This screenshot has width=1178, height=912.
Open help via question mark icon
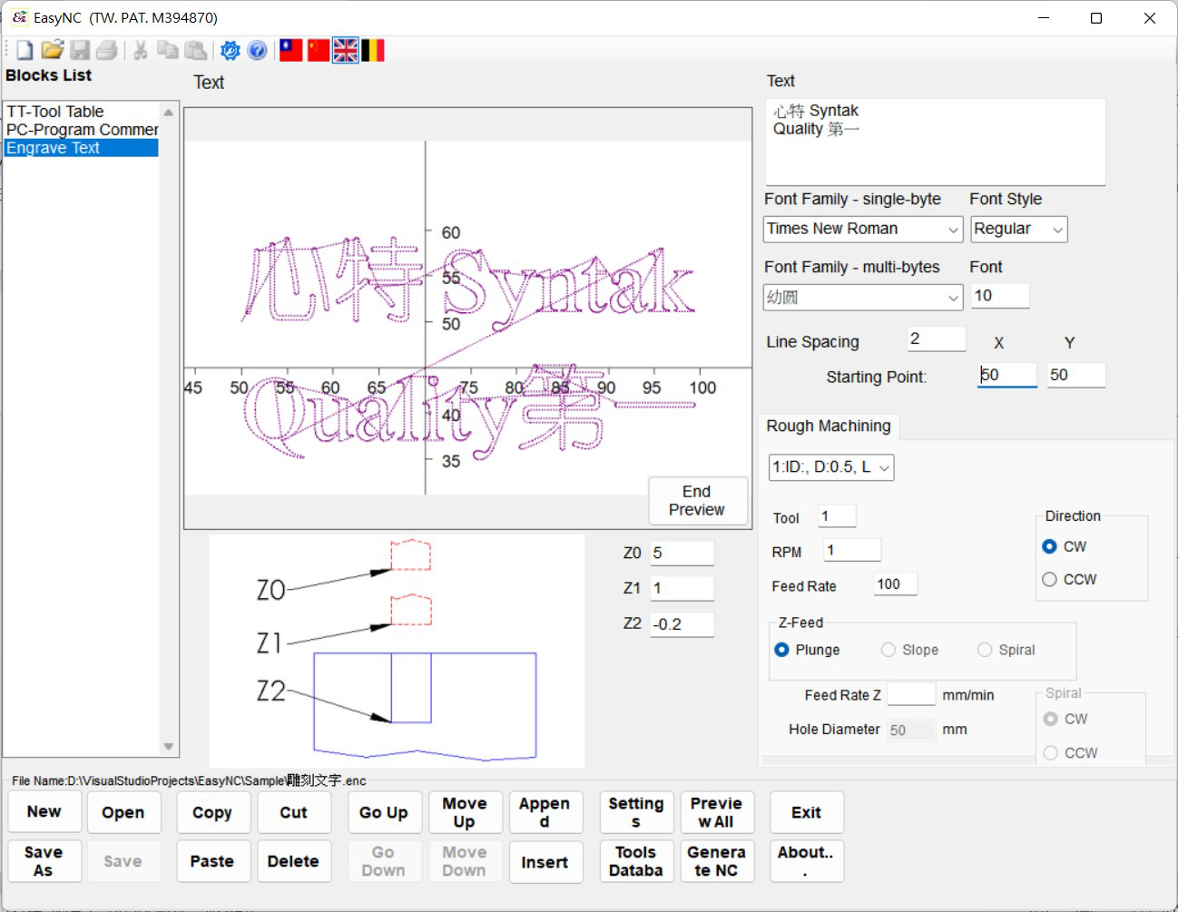[258, 51]
